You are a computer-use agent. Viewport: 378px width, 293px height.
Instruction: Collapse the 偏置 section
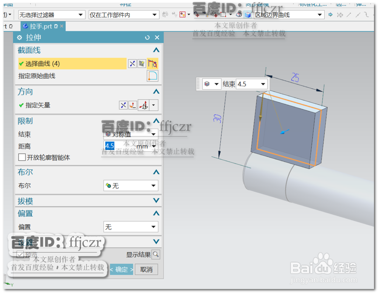pyautogui.click(x=156, y=213)
